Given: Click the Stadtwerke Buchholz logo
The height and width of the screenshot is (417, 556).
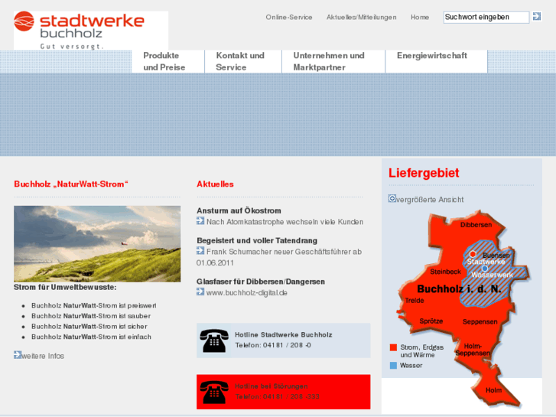Looking at the screenshot, I should pyautogui.click(x=91, y=31).
